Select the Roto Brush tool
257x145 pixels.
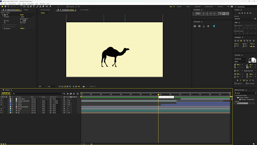coord(47,6)
